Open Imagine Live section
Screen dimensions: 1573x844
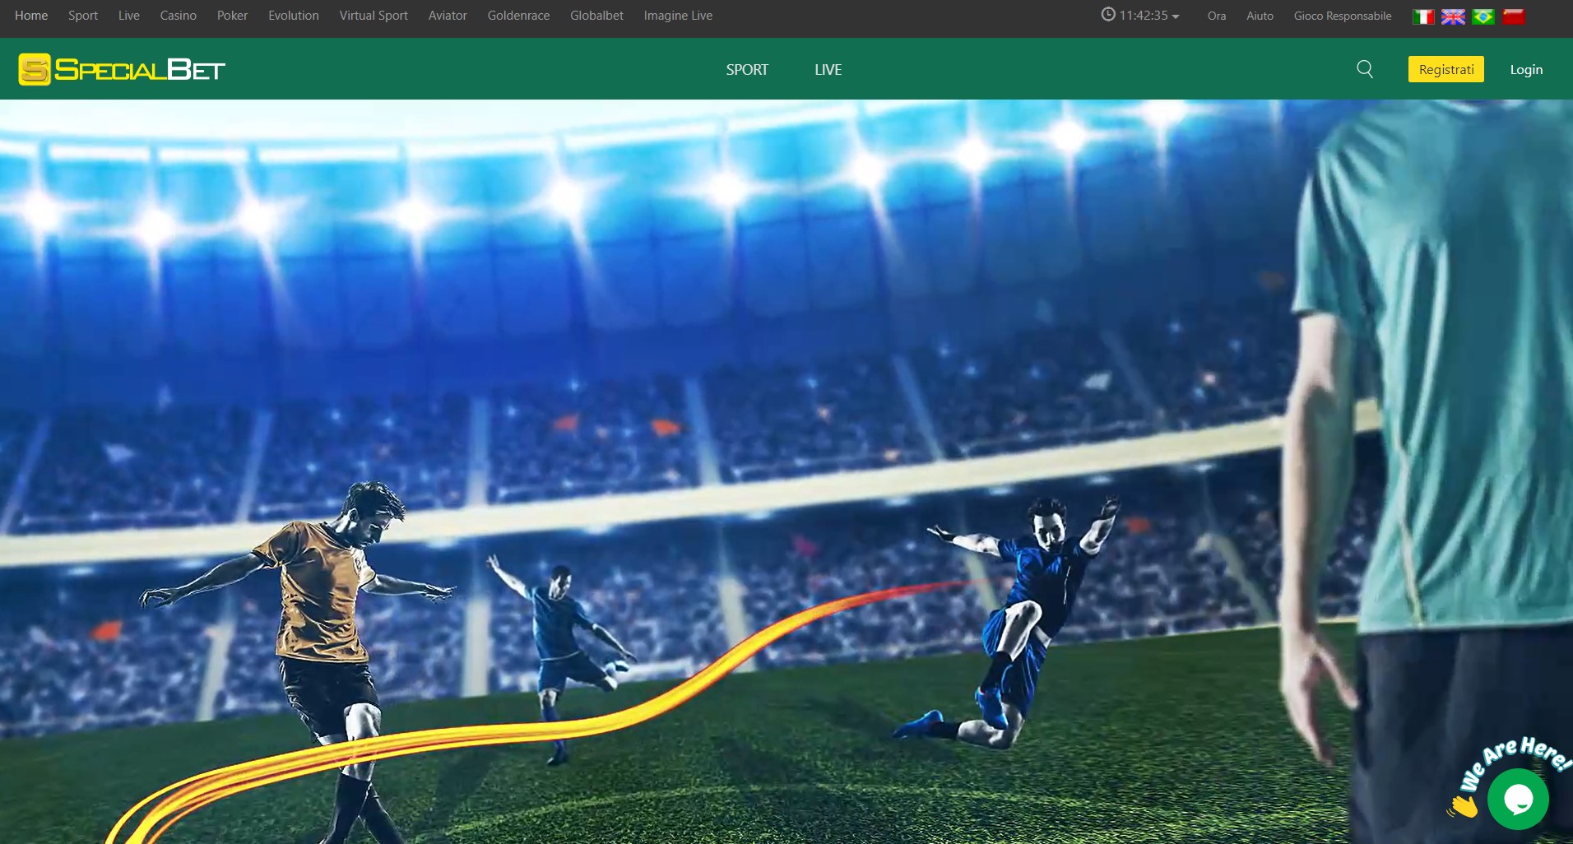pyautogui.click(x=678, y=16)
